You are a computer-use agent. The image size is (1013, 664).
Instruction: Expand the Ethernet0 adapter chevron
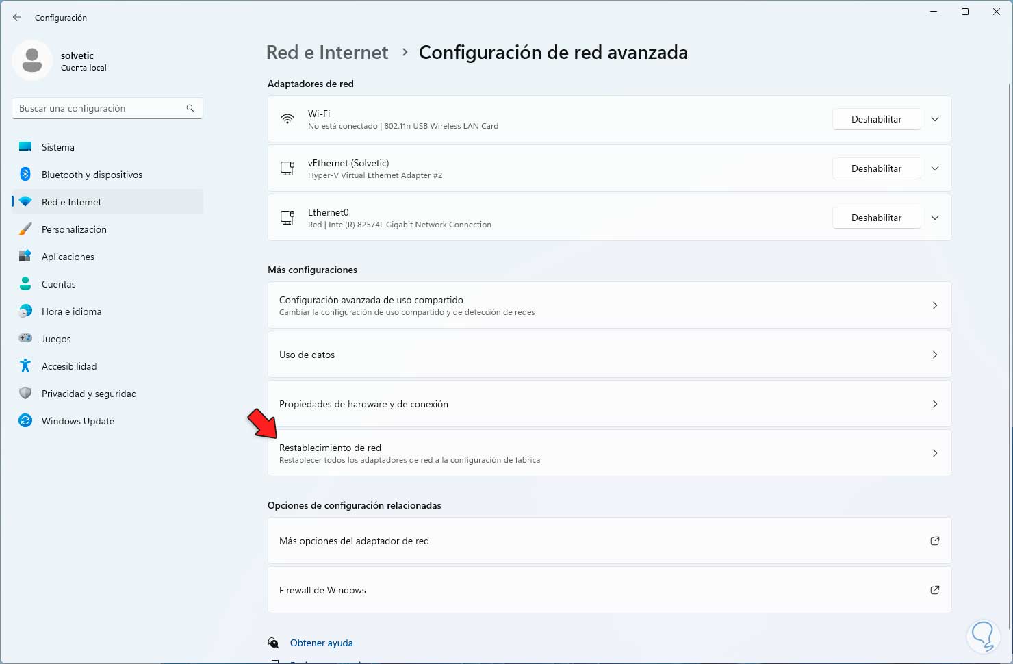pyautogui.click(x=935, y=218)
